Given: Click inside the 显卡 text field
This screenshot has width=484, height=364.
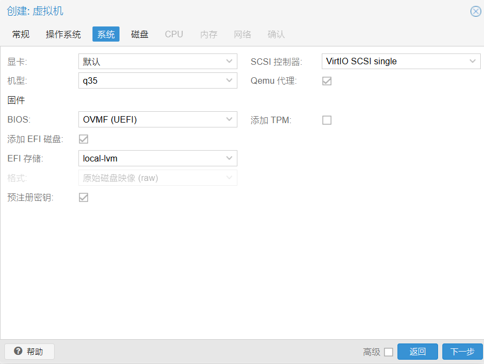Looking at the screenshot, I should [150, 62].
